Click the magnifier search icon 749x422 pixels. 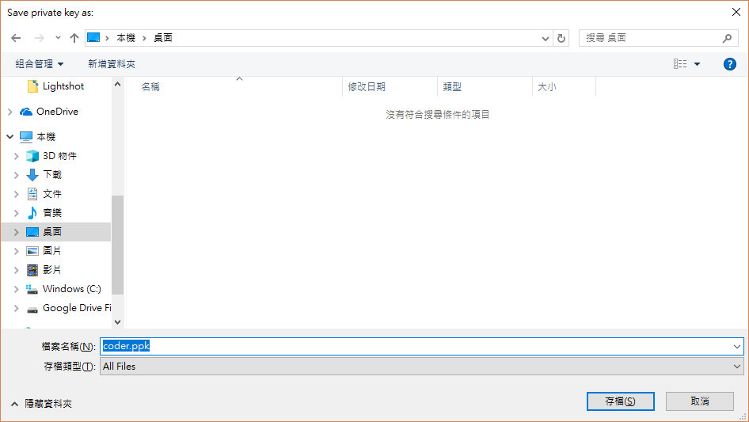pyautogui.click(x=727, y=38)
